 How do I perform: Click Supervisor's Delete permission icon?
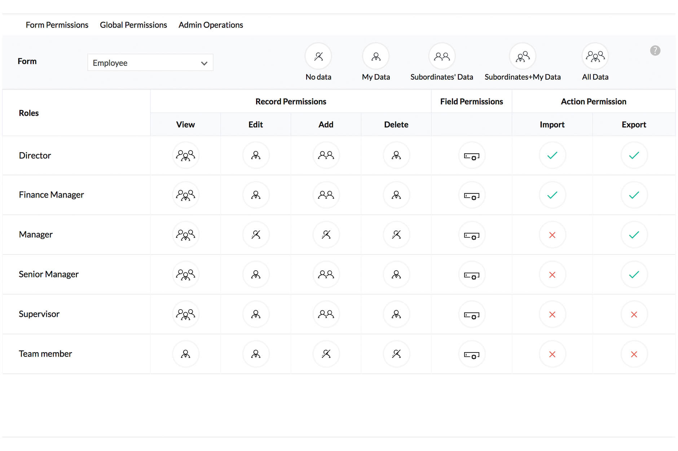(x=396, y=314)
